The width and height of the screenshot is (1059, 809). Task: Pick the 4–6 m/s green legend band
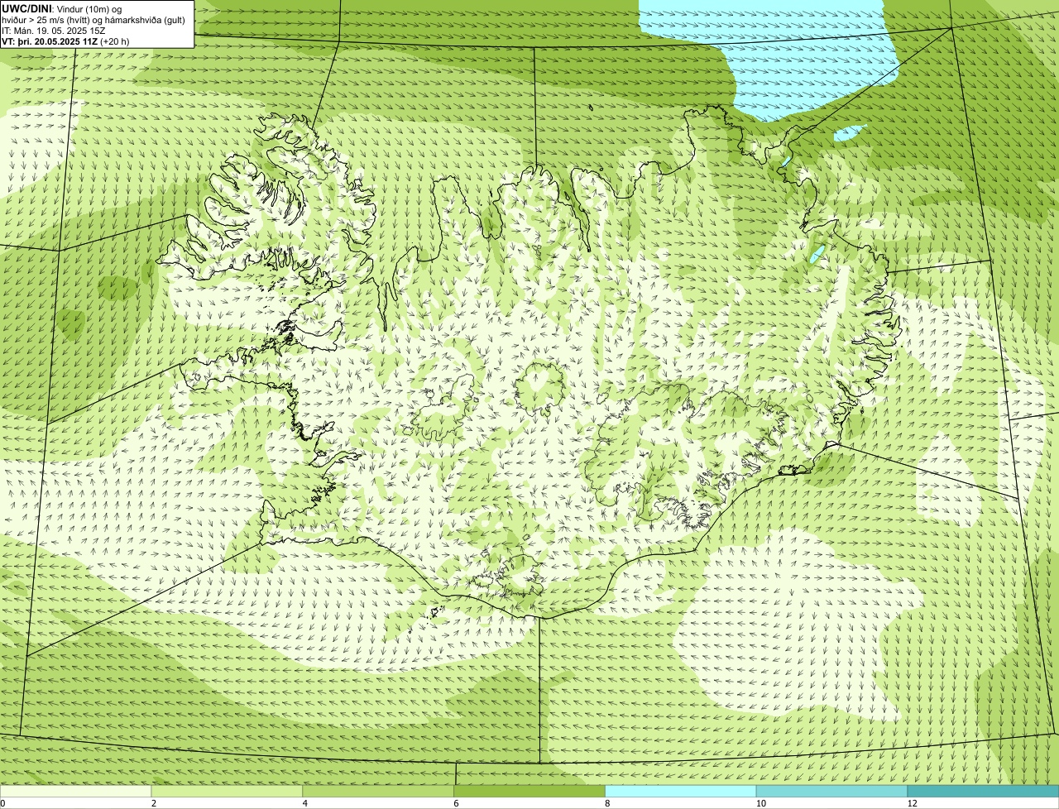[x=378, y=792]
